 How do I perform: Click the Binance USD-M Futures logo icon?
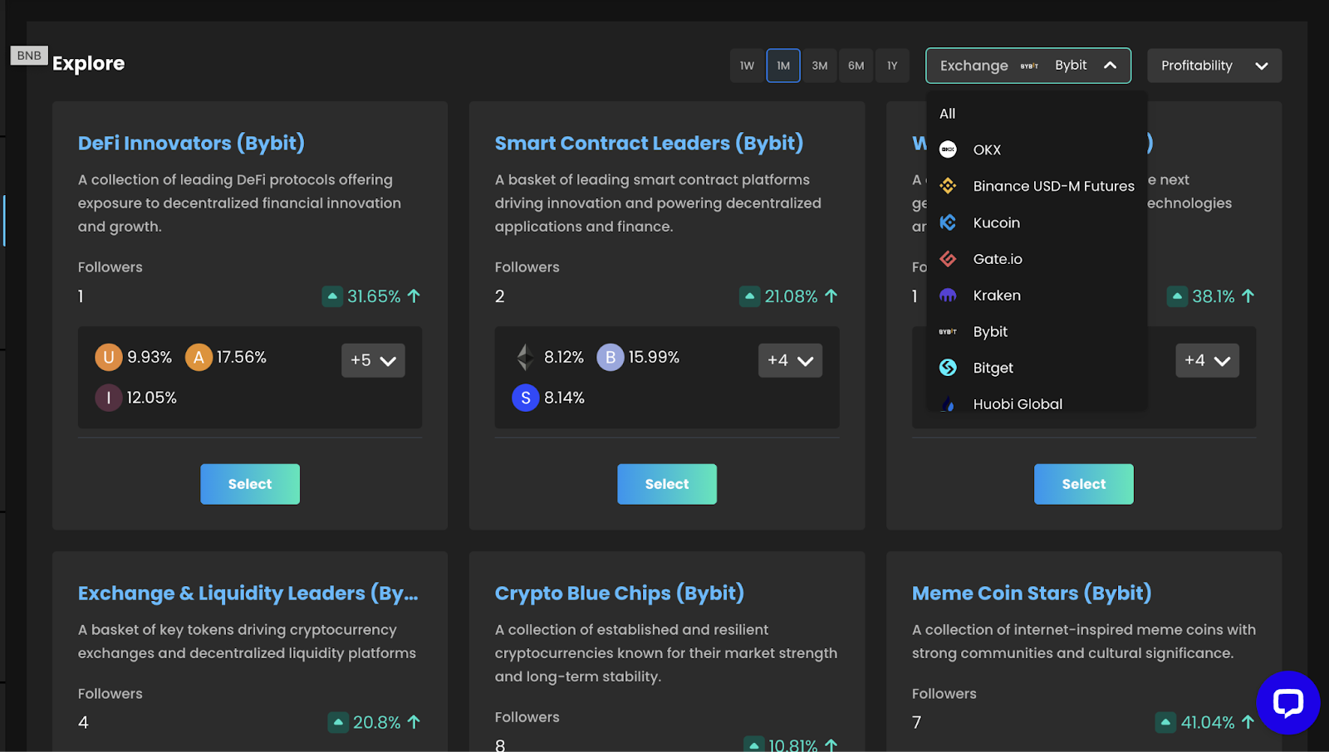pyautogui.click(x=948, y=186)
